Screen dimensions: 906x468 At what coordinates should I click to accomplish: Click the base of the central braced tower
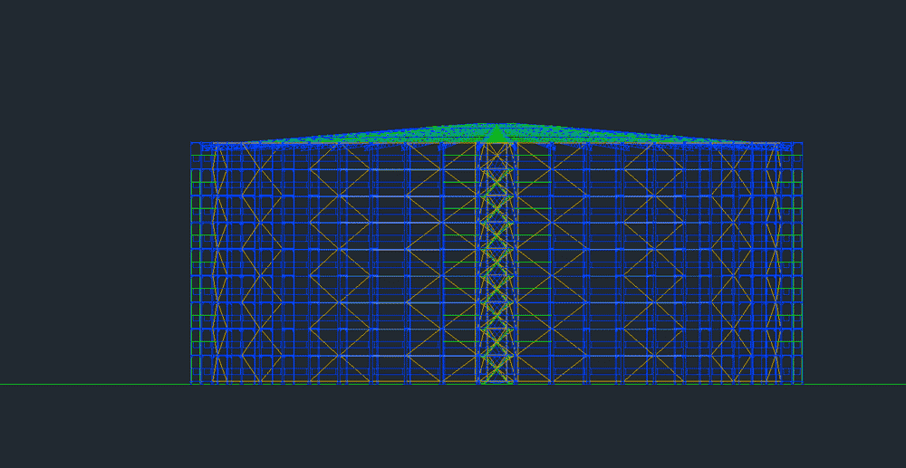(x=496, y=381)
